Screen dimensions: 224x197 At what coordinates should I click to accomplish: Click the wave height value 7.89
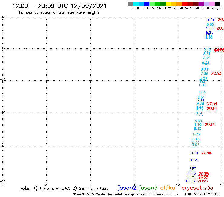[204, 73]
